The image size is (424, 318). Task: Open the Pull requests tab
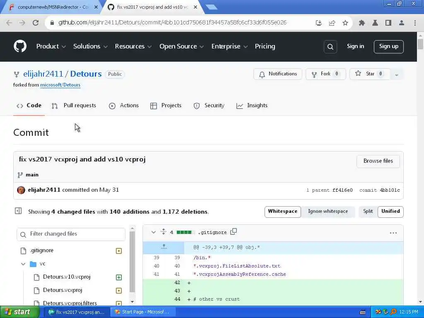coord(74,106)
